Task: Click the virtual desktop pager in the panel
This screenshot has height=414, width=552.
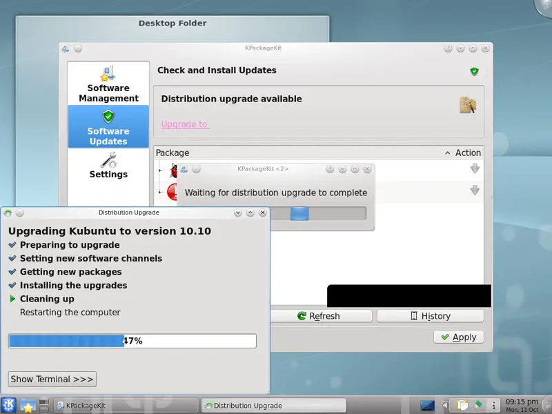Action: coord(44,406)
